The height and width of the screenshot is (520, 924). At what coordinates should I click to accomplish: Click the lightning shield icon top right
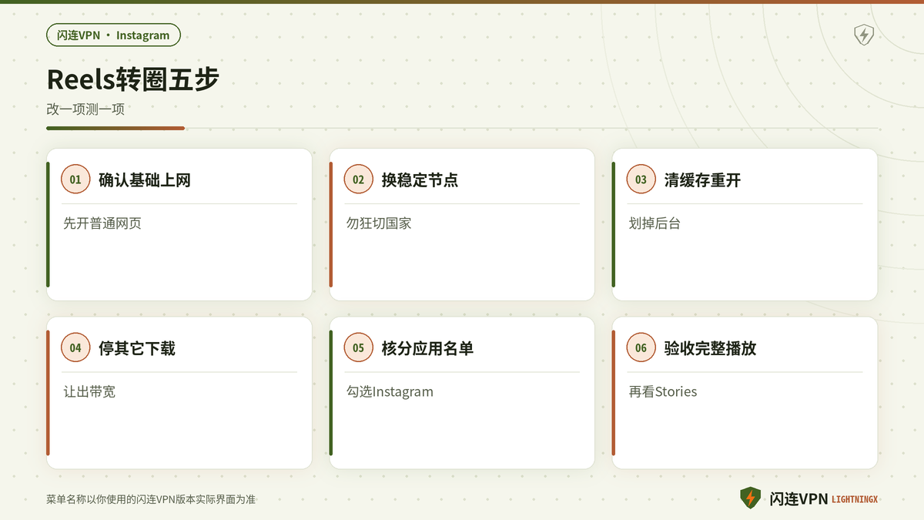coord(864,35)
